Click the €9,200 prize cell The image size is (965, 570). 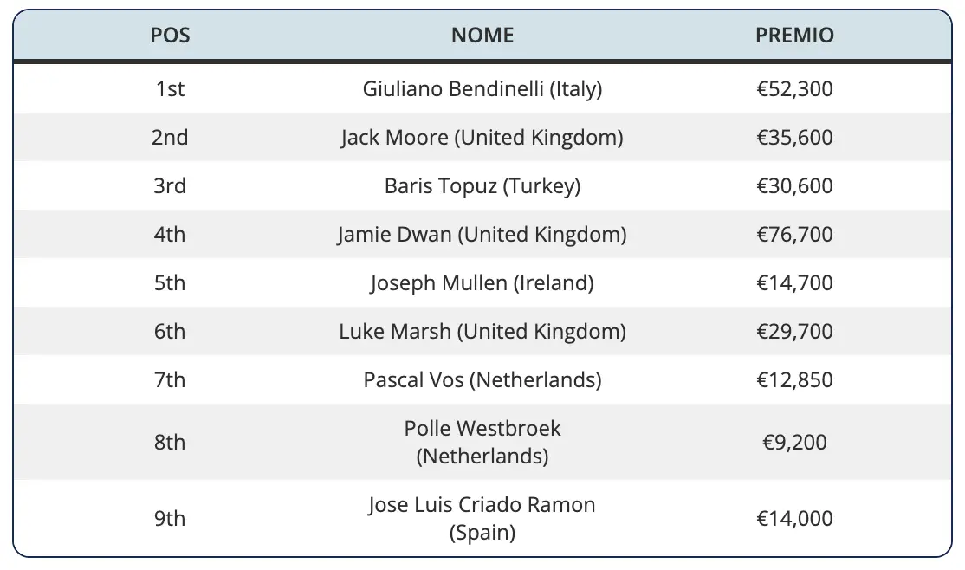(794, 442)
